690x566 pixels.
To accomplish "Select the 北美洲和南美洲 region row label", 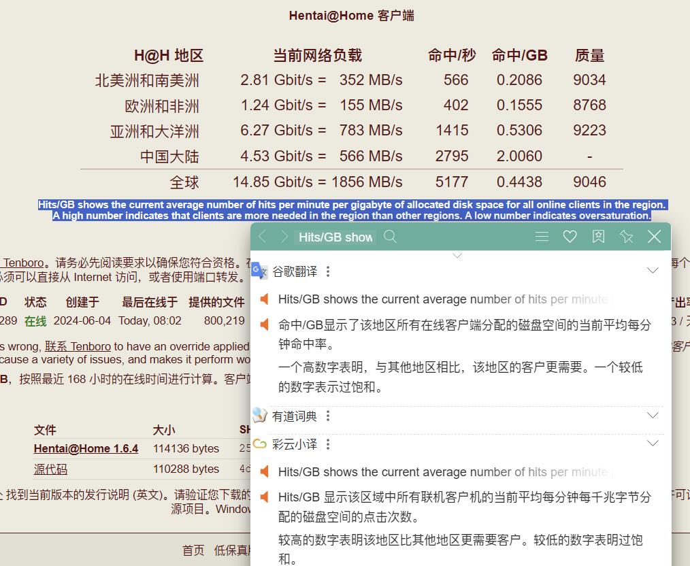I will point(147,80).
